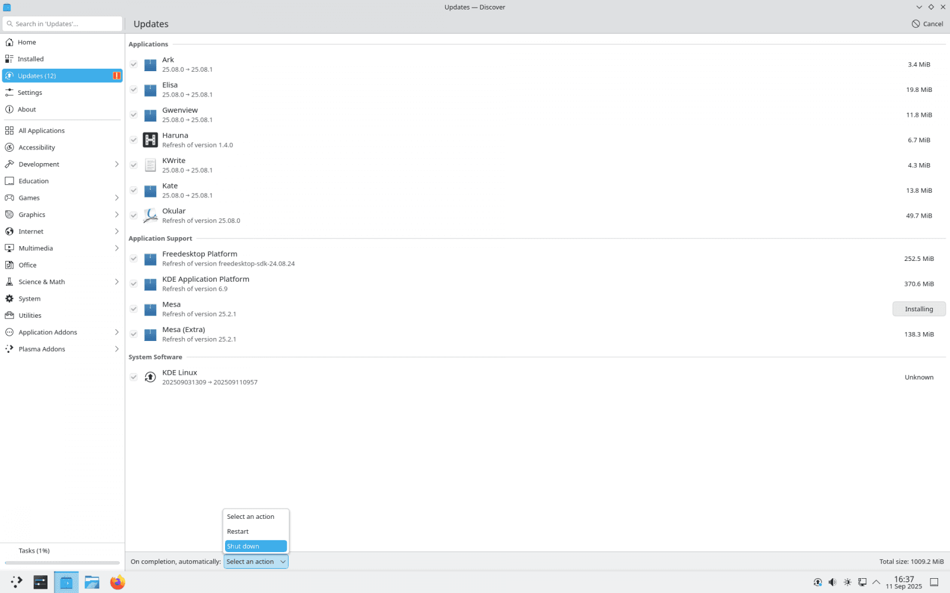Expand the Graphics category
Viewport: 950px width, 593px height.
click(116, 215)
